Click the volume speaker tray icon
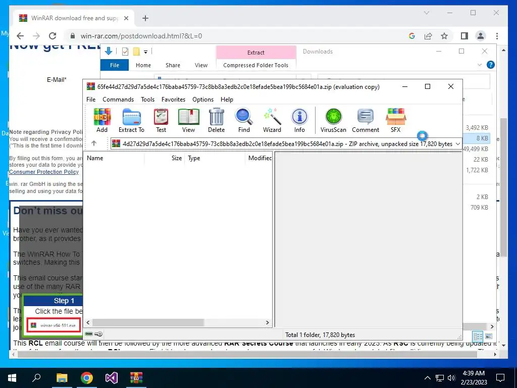Viewport: 517px width, 388px height. [451, 378]
